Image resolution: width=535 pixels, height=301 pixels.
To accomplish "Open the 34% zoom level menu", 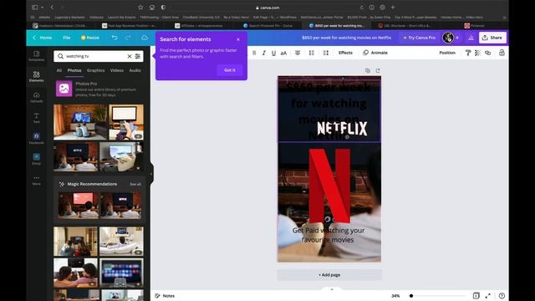I will point(395,296).
